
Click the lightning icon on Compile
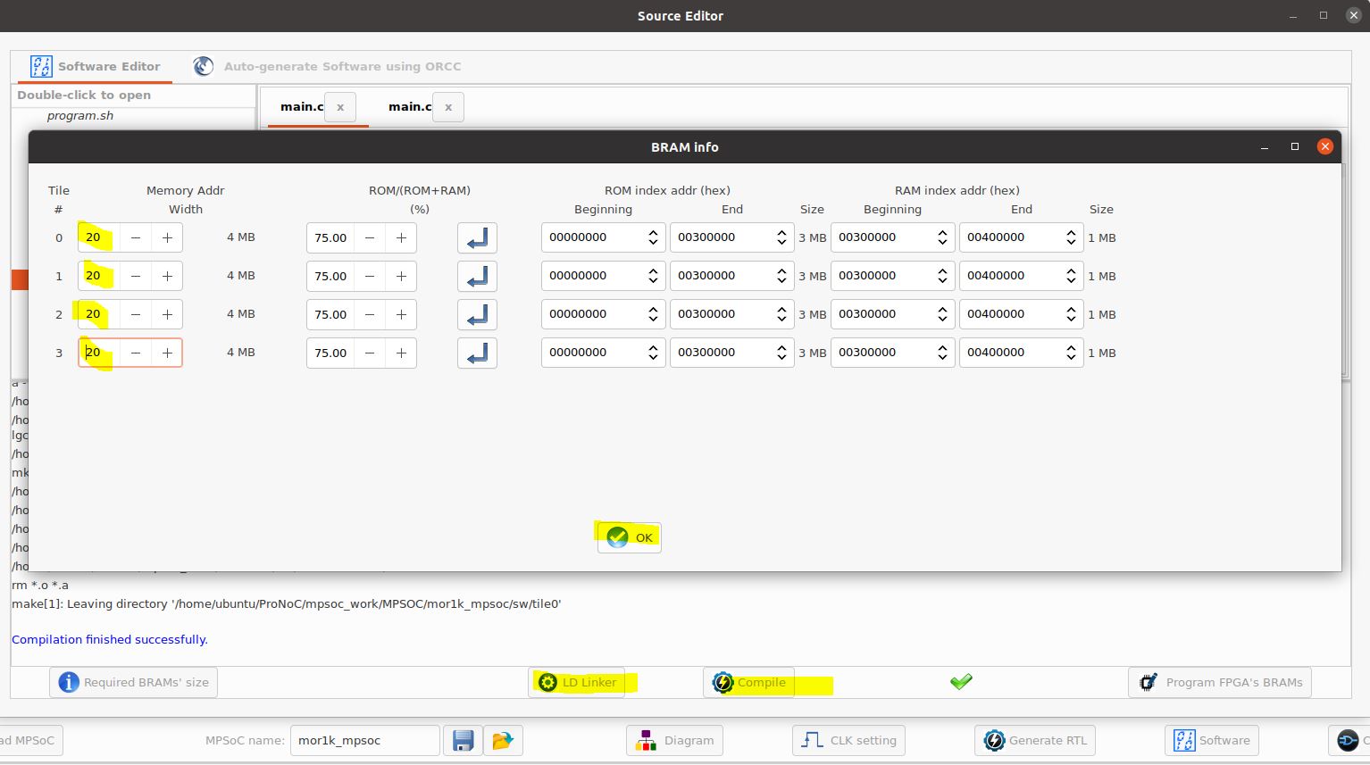723,682
